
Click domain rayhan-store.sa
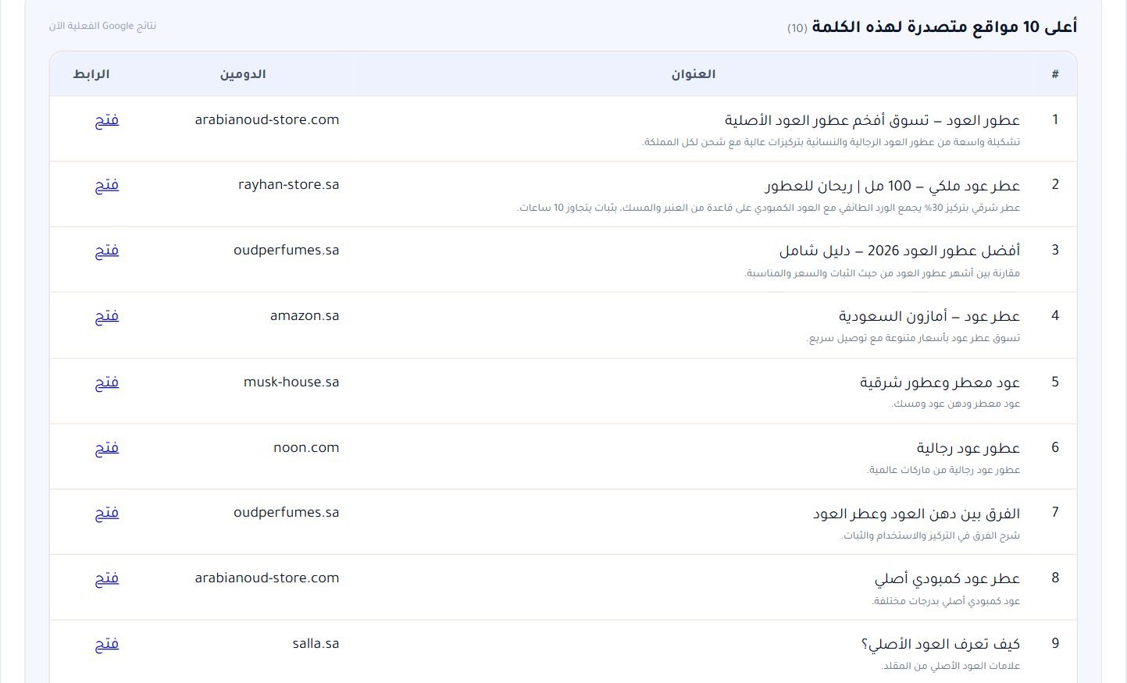pyautogui.click(x=289, y=185)
